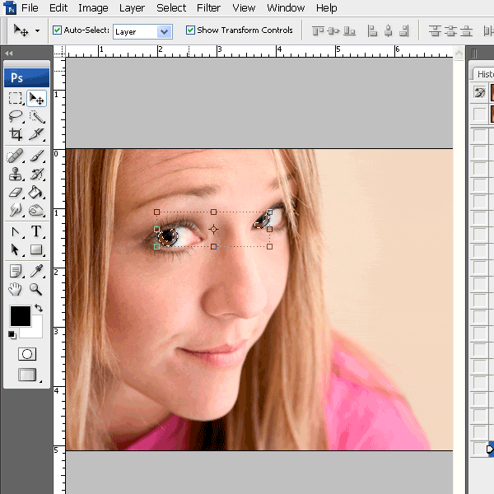Select the Brush tool

tap(36, 156)
